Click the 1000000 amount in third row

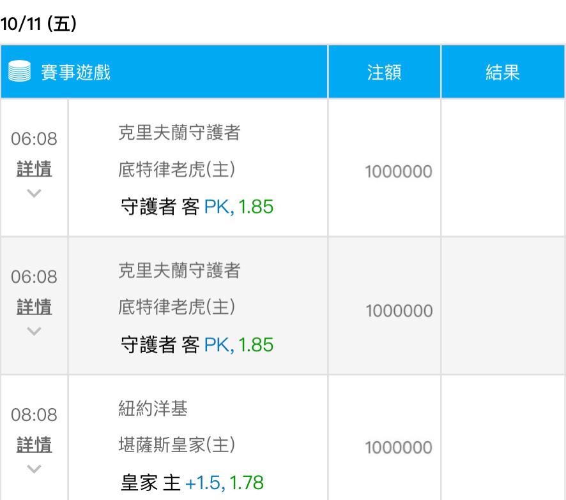pyautogui.click(x=399, y=448)
